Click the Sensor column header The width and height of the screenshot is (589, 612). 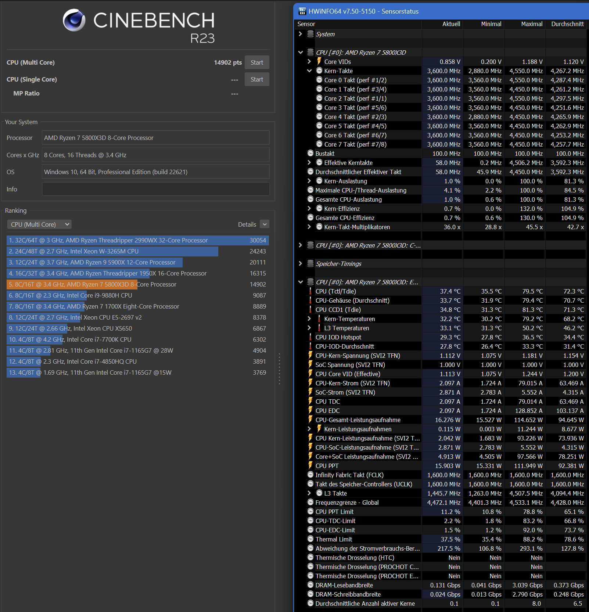click(359, 24)
